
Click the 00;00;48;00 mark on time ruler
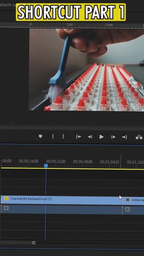83,162
